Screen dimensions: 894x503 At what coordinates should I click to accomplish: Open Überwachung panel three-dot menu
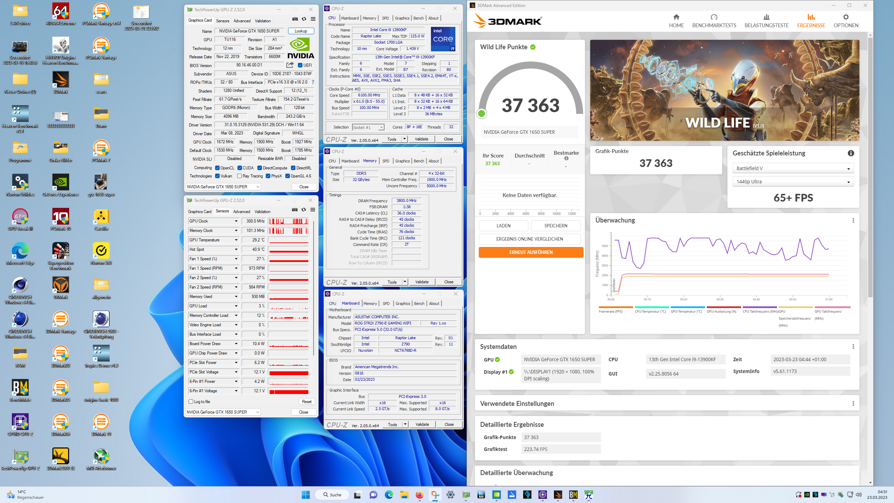(853, 220)
